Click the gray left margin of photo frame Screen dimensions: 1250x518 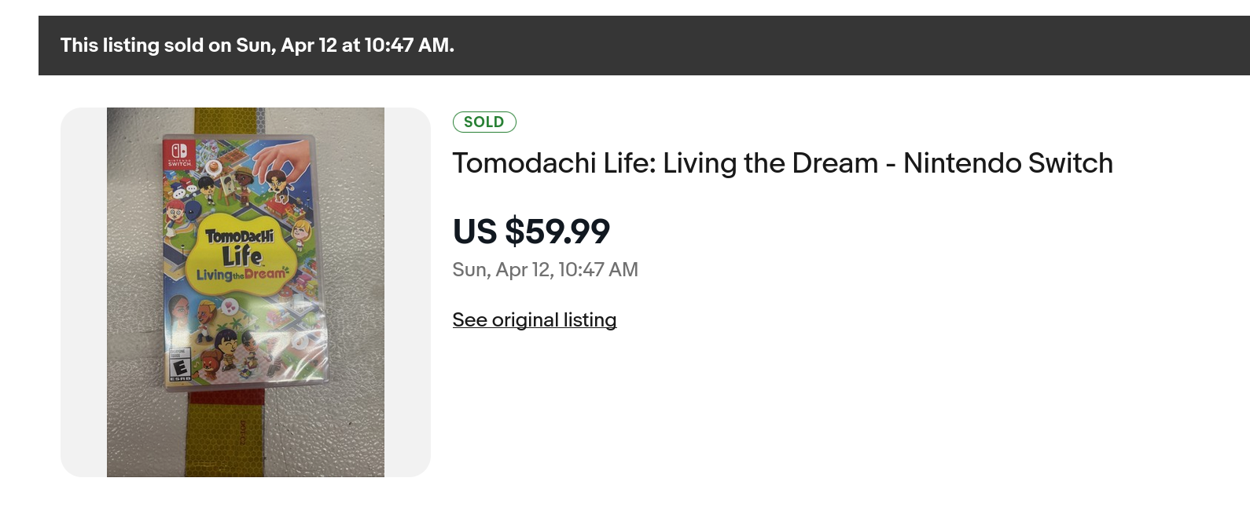[x=83, y=292]
